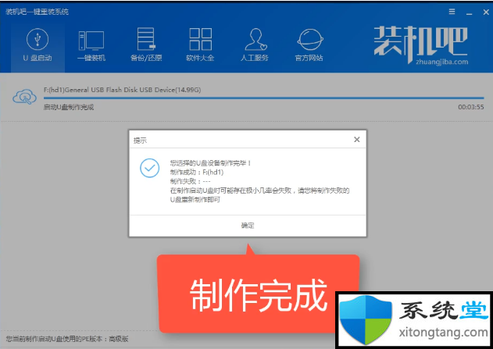Visit the 官方网站 official site tab

pyautogui.click(x=309, y=45)
